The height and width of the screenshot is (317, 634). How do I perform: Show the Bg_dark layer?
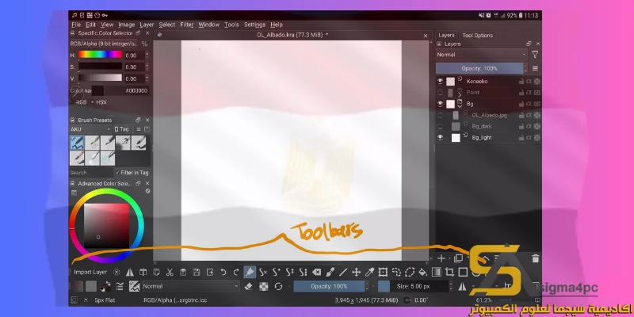(x=441, y=126)
